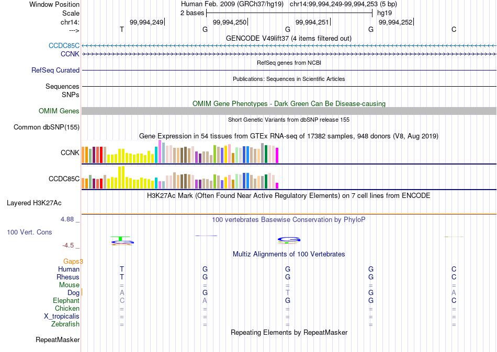Screen dimensions: 497x352
Task: Click the ---> strand direction arrow label
Action: click(x=74, y=30)
